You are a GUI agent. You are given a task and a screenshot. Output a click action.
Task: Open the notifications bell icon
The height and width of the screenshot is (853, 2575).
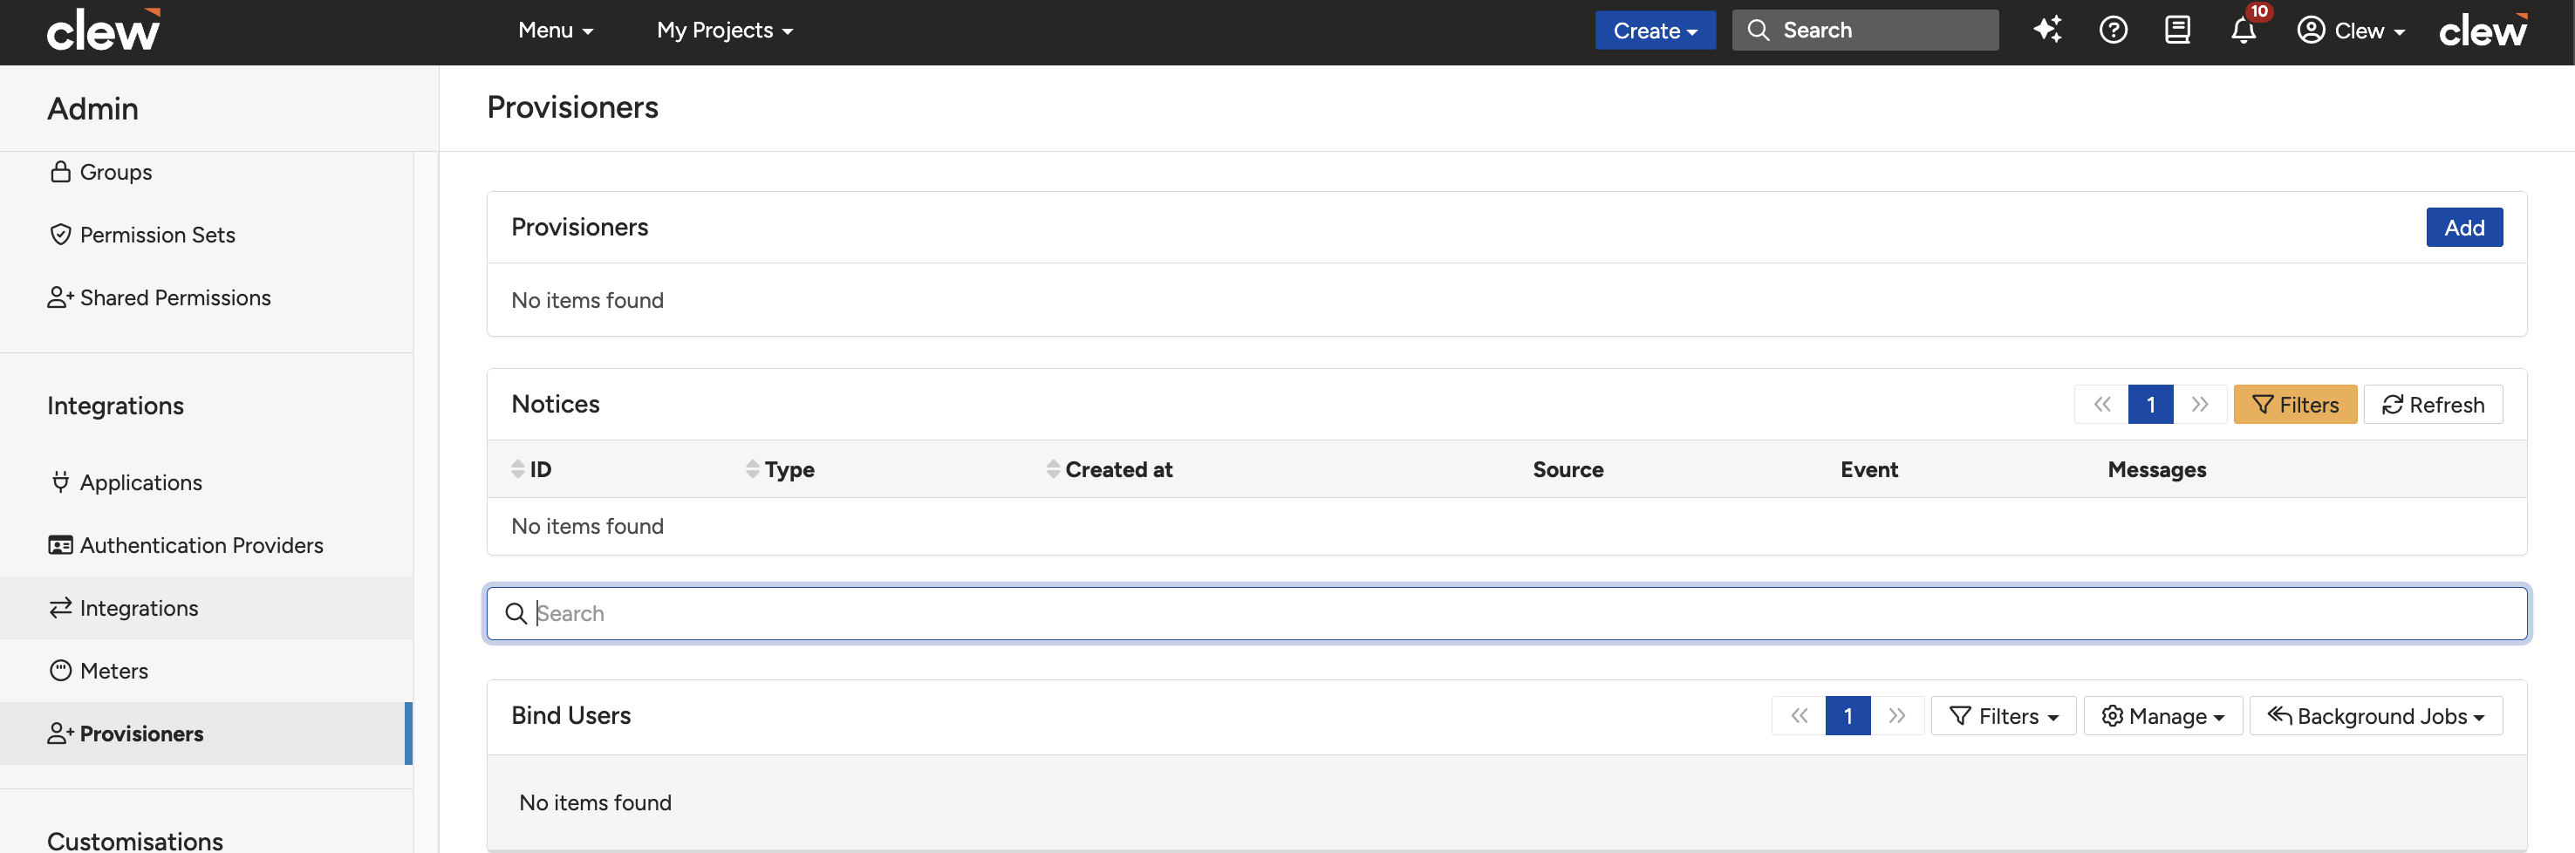[x=2244, y=30]
